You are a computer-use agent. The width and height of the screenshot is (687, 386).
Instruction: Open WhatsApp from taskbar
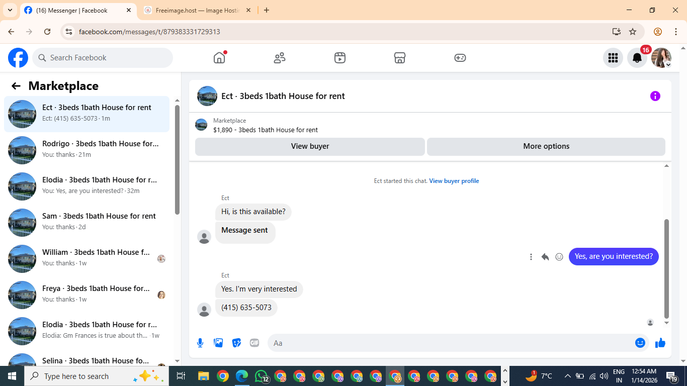pyautogui.click(x=262, y=376)
